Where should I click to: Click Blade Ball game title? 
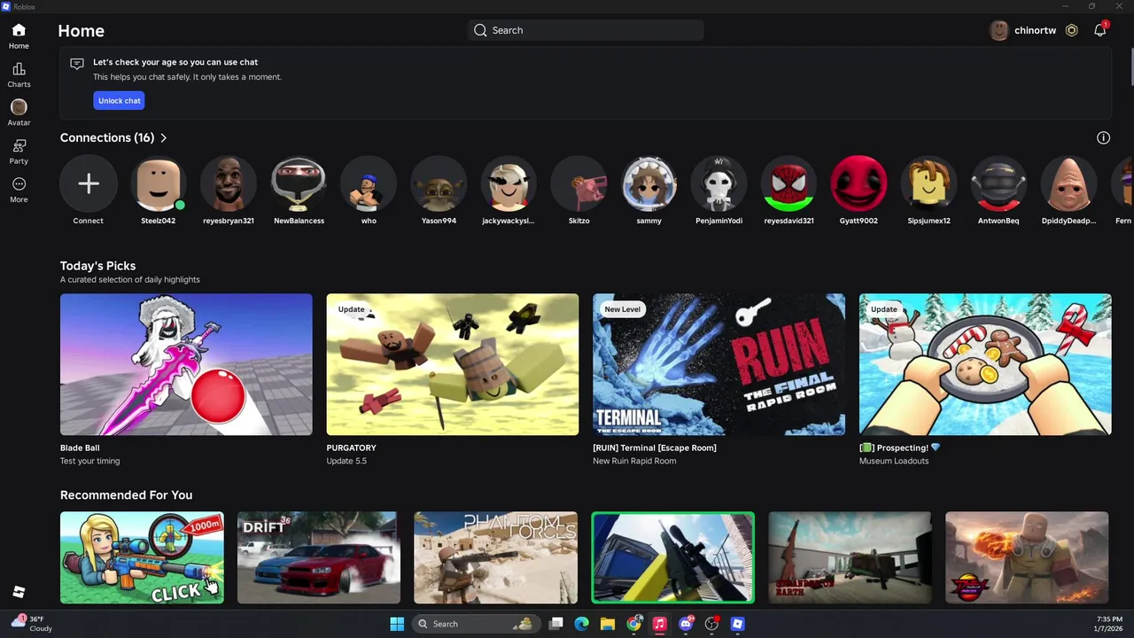80,447
